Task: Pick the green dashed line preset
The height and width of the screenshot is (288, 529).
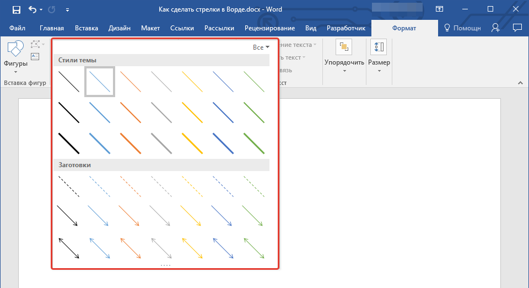Action: click(253, 186)
